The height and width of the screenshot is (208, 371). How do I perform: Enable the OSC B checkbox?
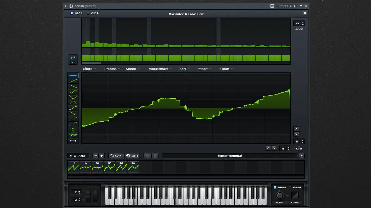click(x=88, y=13)
